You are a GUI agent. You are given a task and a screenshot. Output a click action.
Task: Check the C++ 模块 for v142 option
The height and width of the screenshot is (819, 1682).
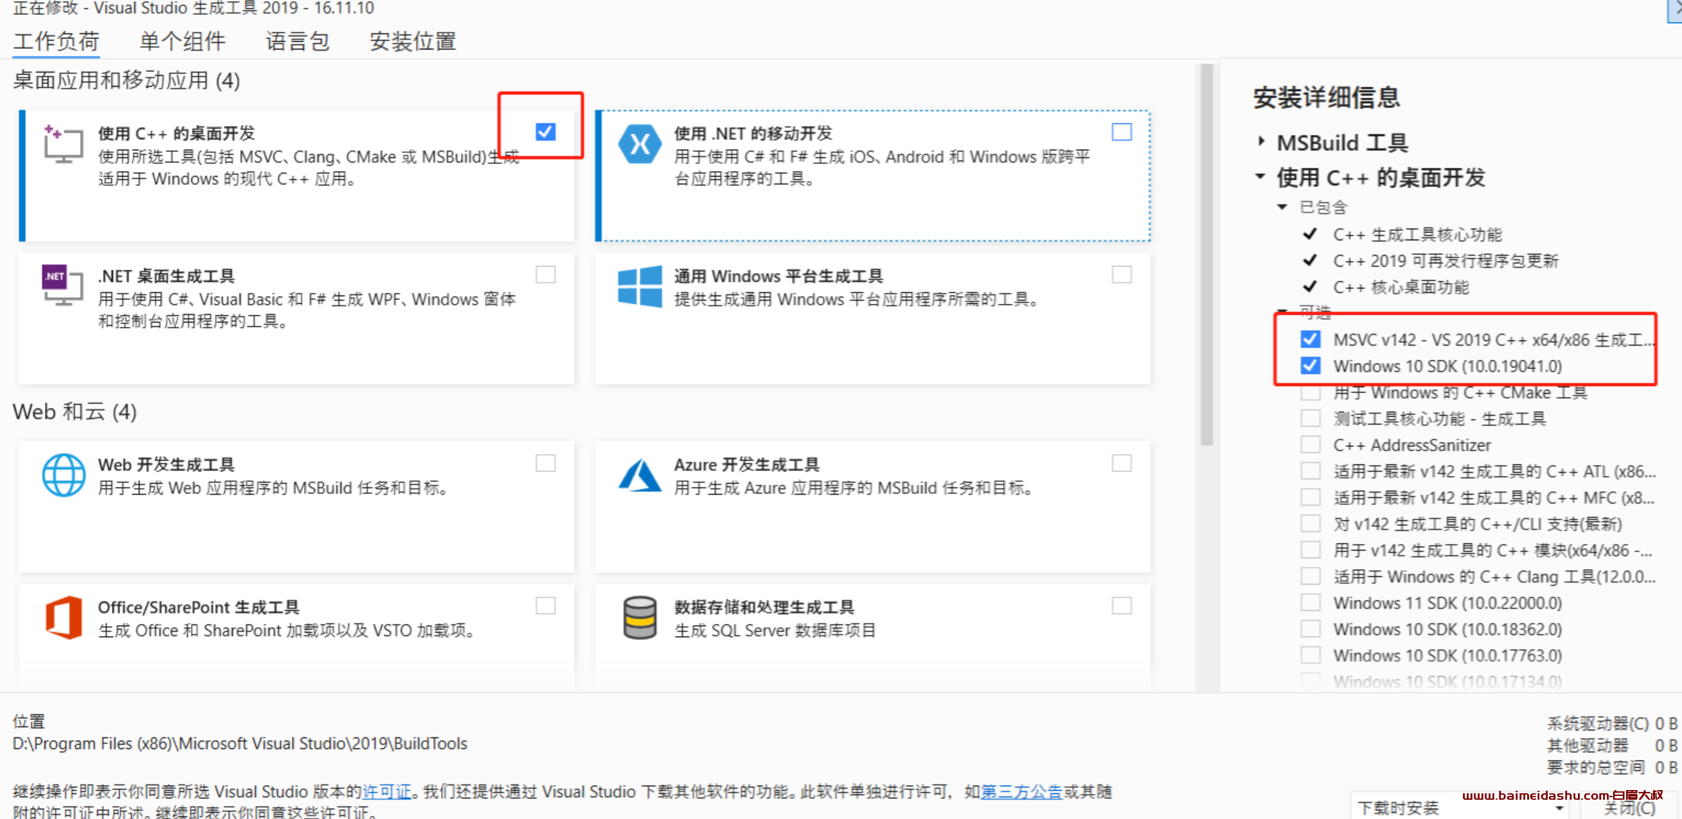point(1310,550)
